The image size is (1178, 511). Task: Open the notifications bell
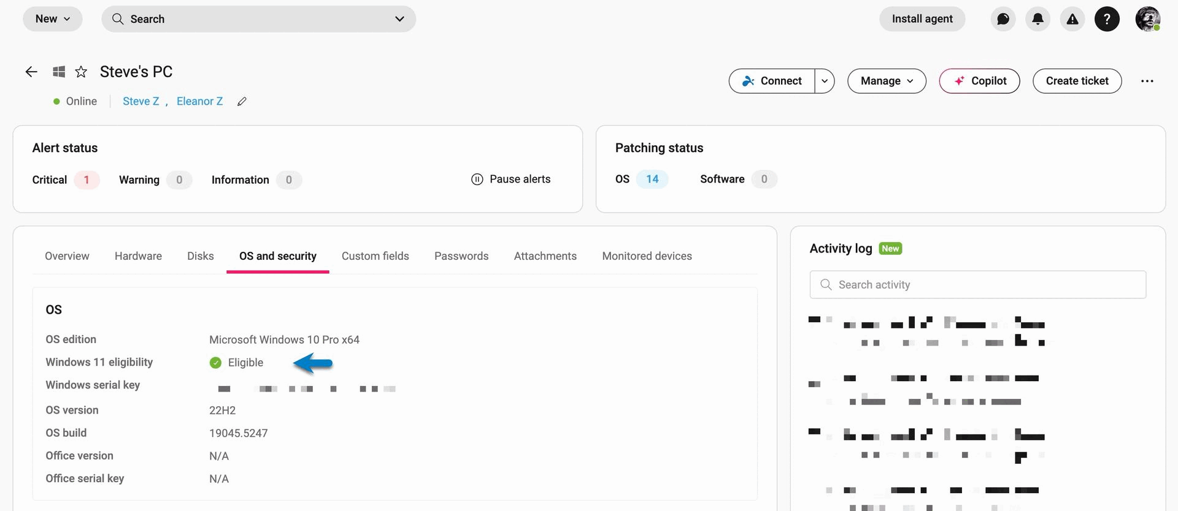tap(1037, 19)
